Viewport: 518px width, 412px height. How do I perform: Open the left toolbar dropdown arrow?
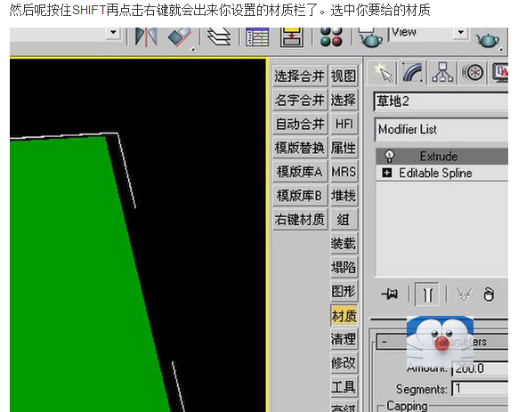click(x=113, y=33)
